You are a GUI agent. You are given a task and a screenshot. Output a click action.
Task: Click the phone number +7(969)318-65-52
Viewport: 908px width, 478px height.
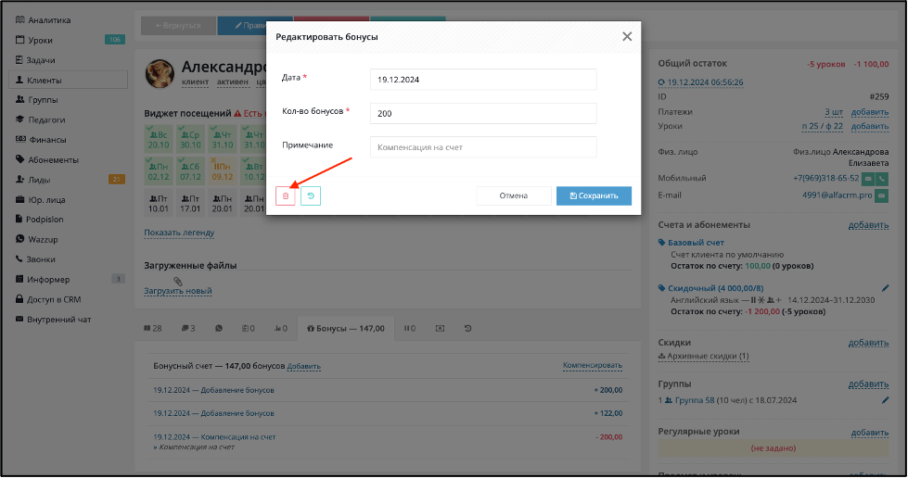pyautogui.click(x=825, y=178)
